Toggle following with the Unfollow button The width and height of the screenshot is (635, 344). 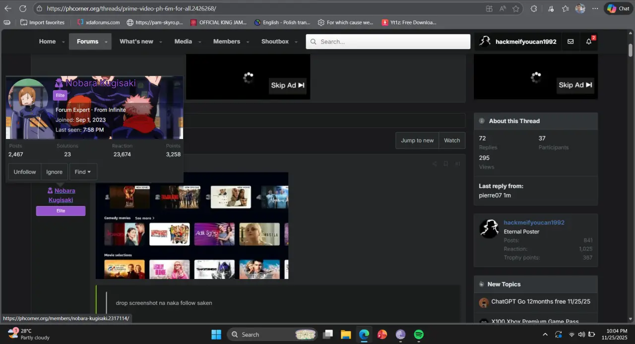coord(25,172)
